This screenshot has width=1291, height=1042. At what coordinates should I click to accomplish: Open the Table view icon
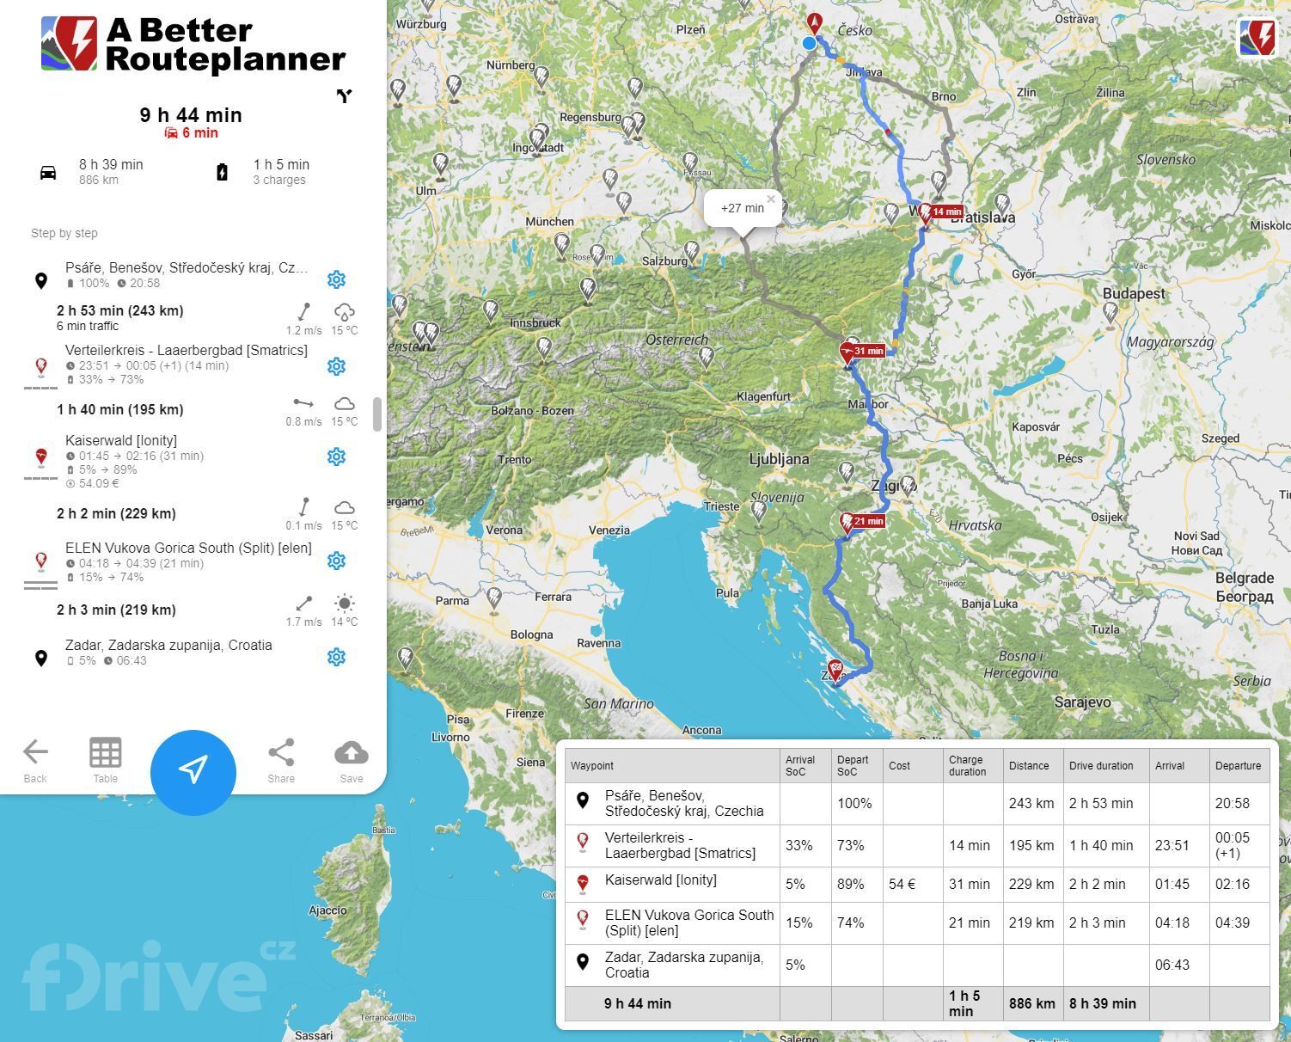point(105,753)
